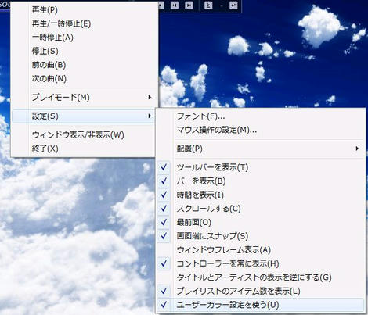
Task: Choose ウィンドウ表示/非表示(W) in menu
Action: [x=84, y=135]
